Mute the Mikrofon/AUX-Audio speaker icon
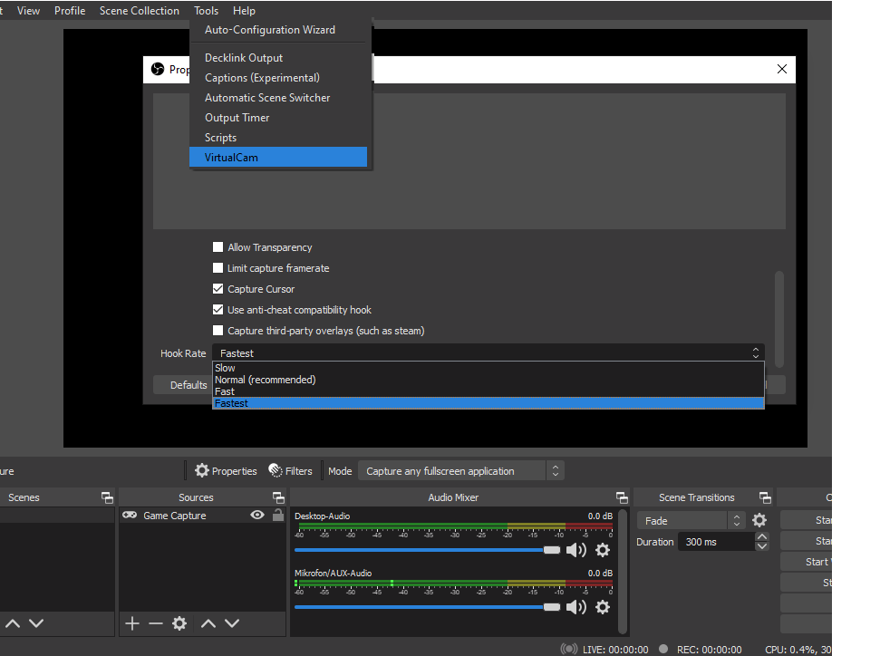Screen dimensions: 880x656 (575, 607)
